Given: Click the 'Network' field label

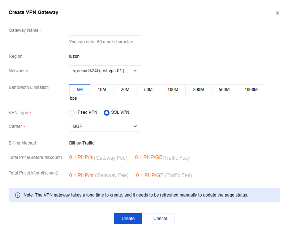Looking at the screenshot, I should coord(17,71).
